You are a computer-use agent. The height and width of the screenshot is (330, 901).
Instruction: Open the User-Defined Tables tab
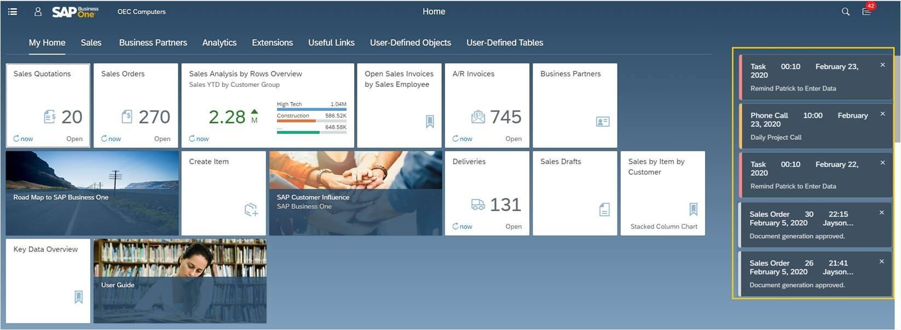click(x=505, y=43)
